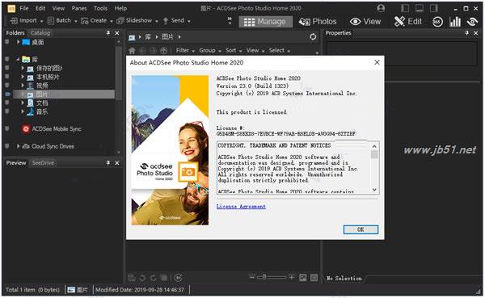The width and height of the screenshot is (485, 298).
Task: Close the Folders pane
Action: tap(117, 33)
